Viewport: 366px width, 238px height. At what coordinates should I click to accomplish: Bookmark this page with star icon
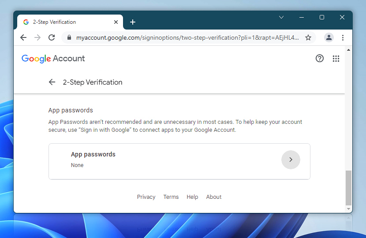tap(308, 37)
